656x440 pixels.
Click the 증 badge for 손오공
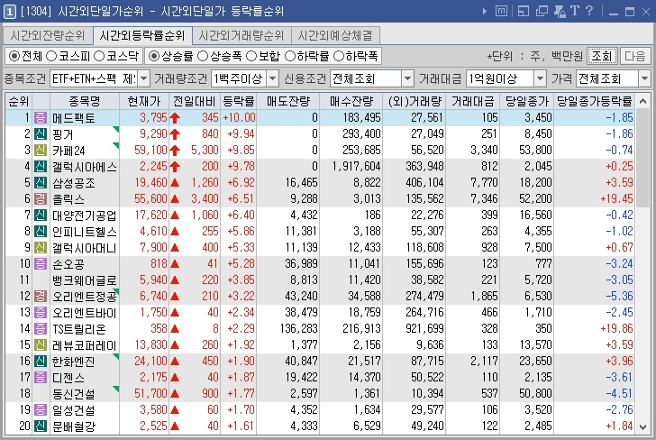pyautogui.click(x=41, y=264)
